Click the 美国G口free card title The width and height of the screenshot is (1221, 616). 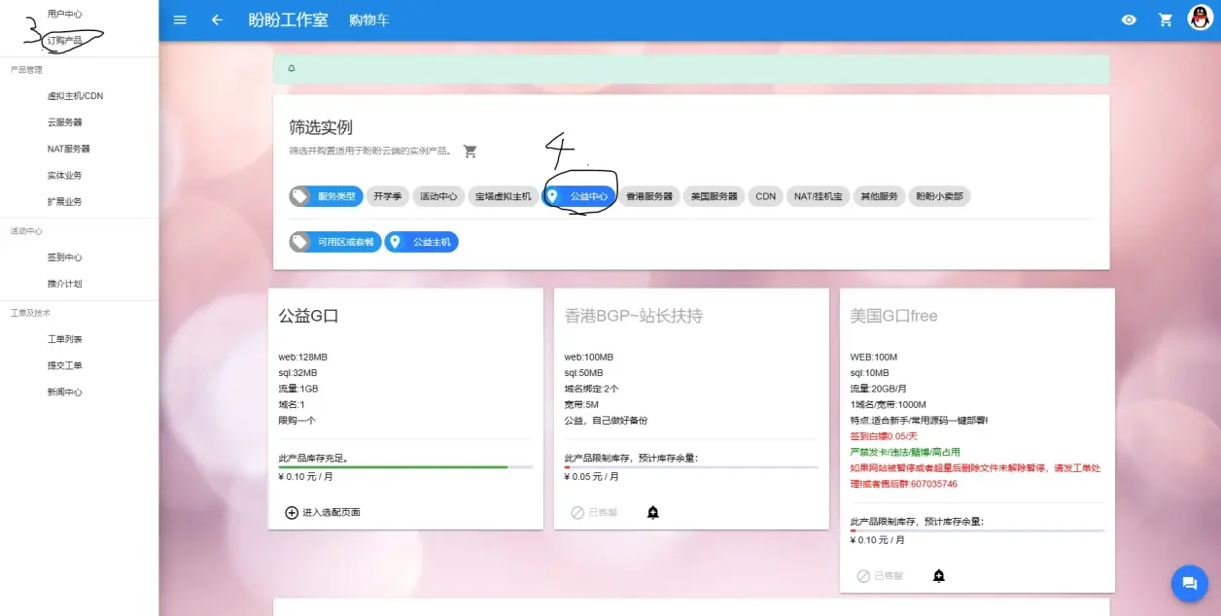pos(893,316)
